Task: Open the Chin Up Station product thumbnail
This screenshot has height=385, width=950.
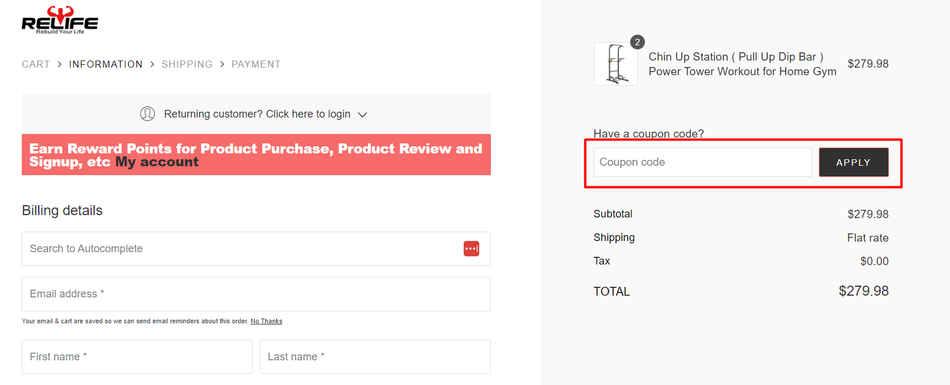Action: tap(616, 63)
